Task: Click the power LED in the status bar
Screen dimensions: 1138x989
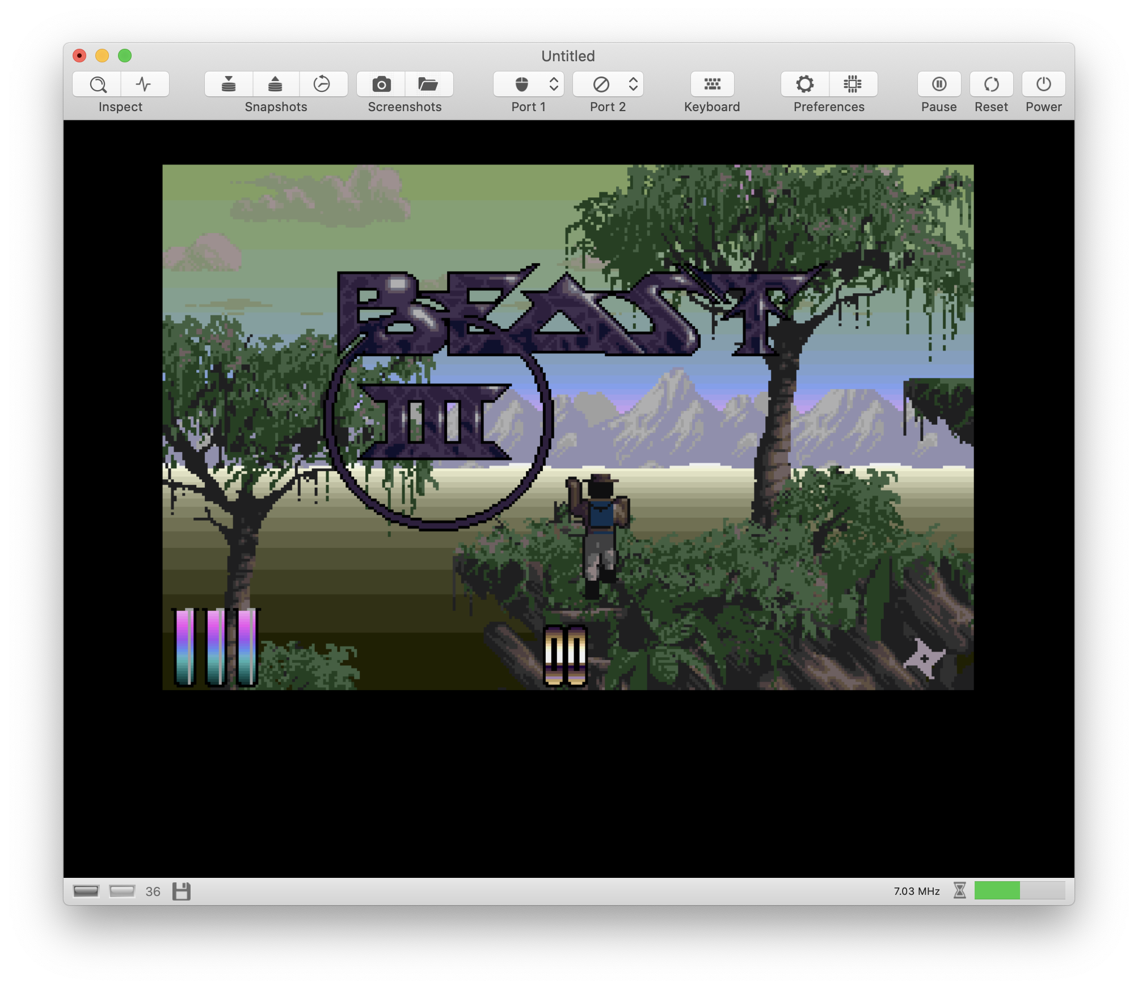Action: pos(86,891)
